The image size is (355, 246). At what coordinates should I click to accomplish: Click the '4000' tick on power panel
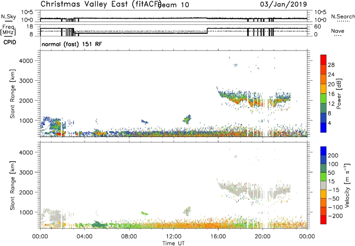click(x=26, y=61)
